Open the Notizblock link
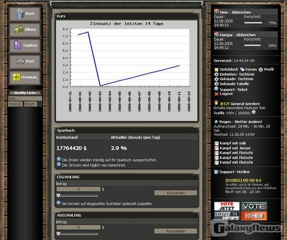This screenshot has height=240, width=287. pyautogui.click(x=229, y=69)
